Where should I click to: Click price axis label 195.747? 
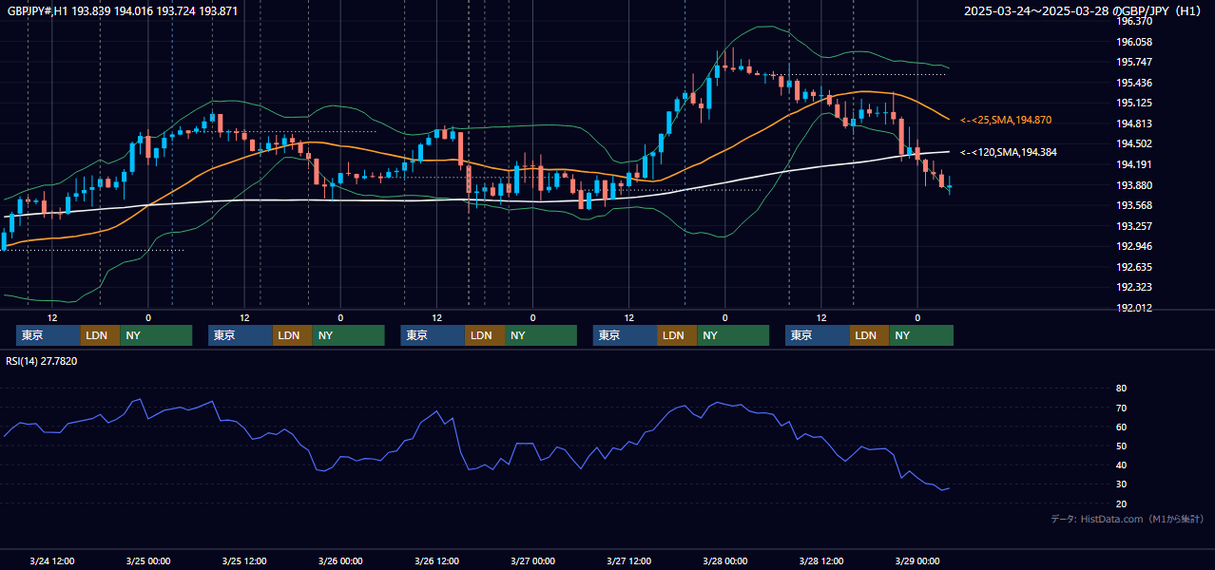[1134, 62]
